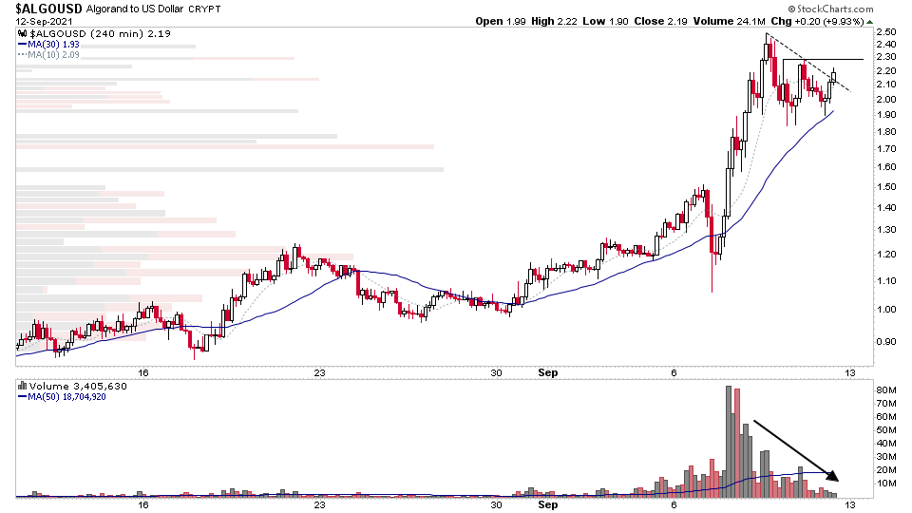Click the Sep label under volume panel

point(548,504)
